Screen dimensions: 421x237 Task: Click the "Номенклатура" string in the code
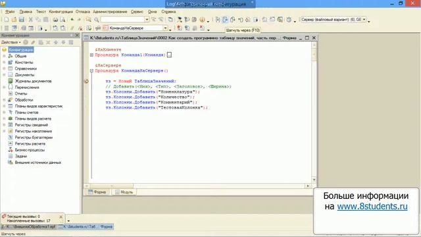tap(177, 92)
